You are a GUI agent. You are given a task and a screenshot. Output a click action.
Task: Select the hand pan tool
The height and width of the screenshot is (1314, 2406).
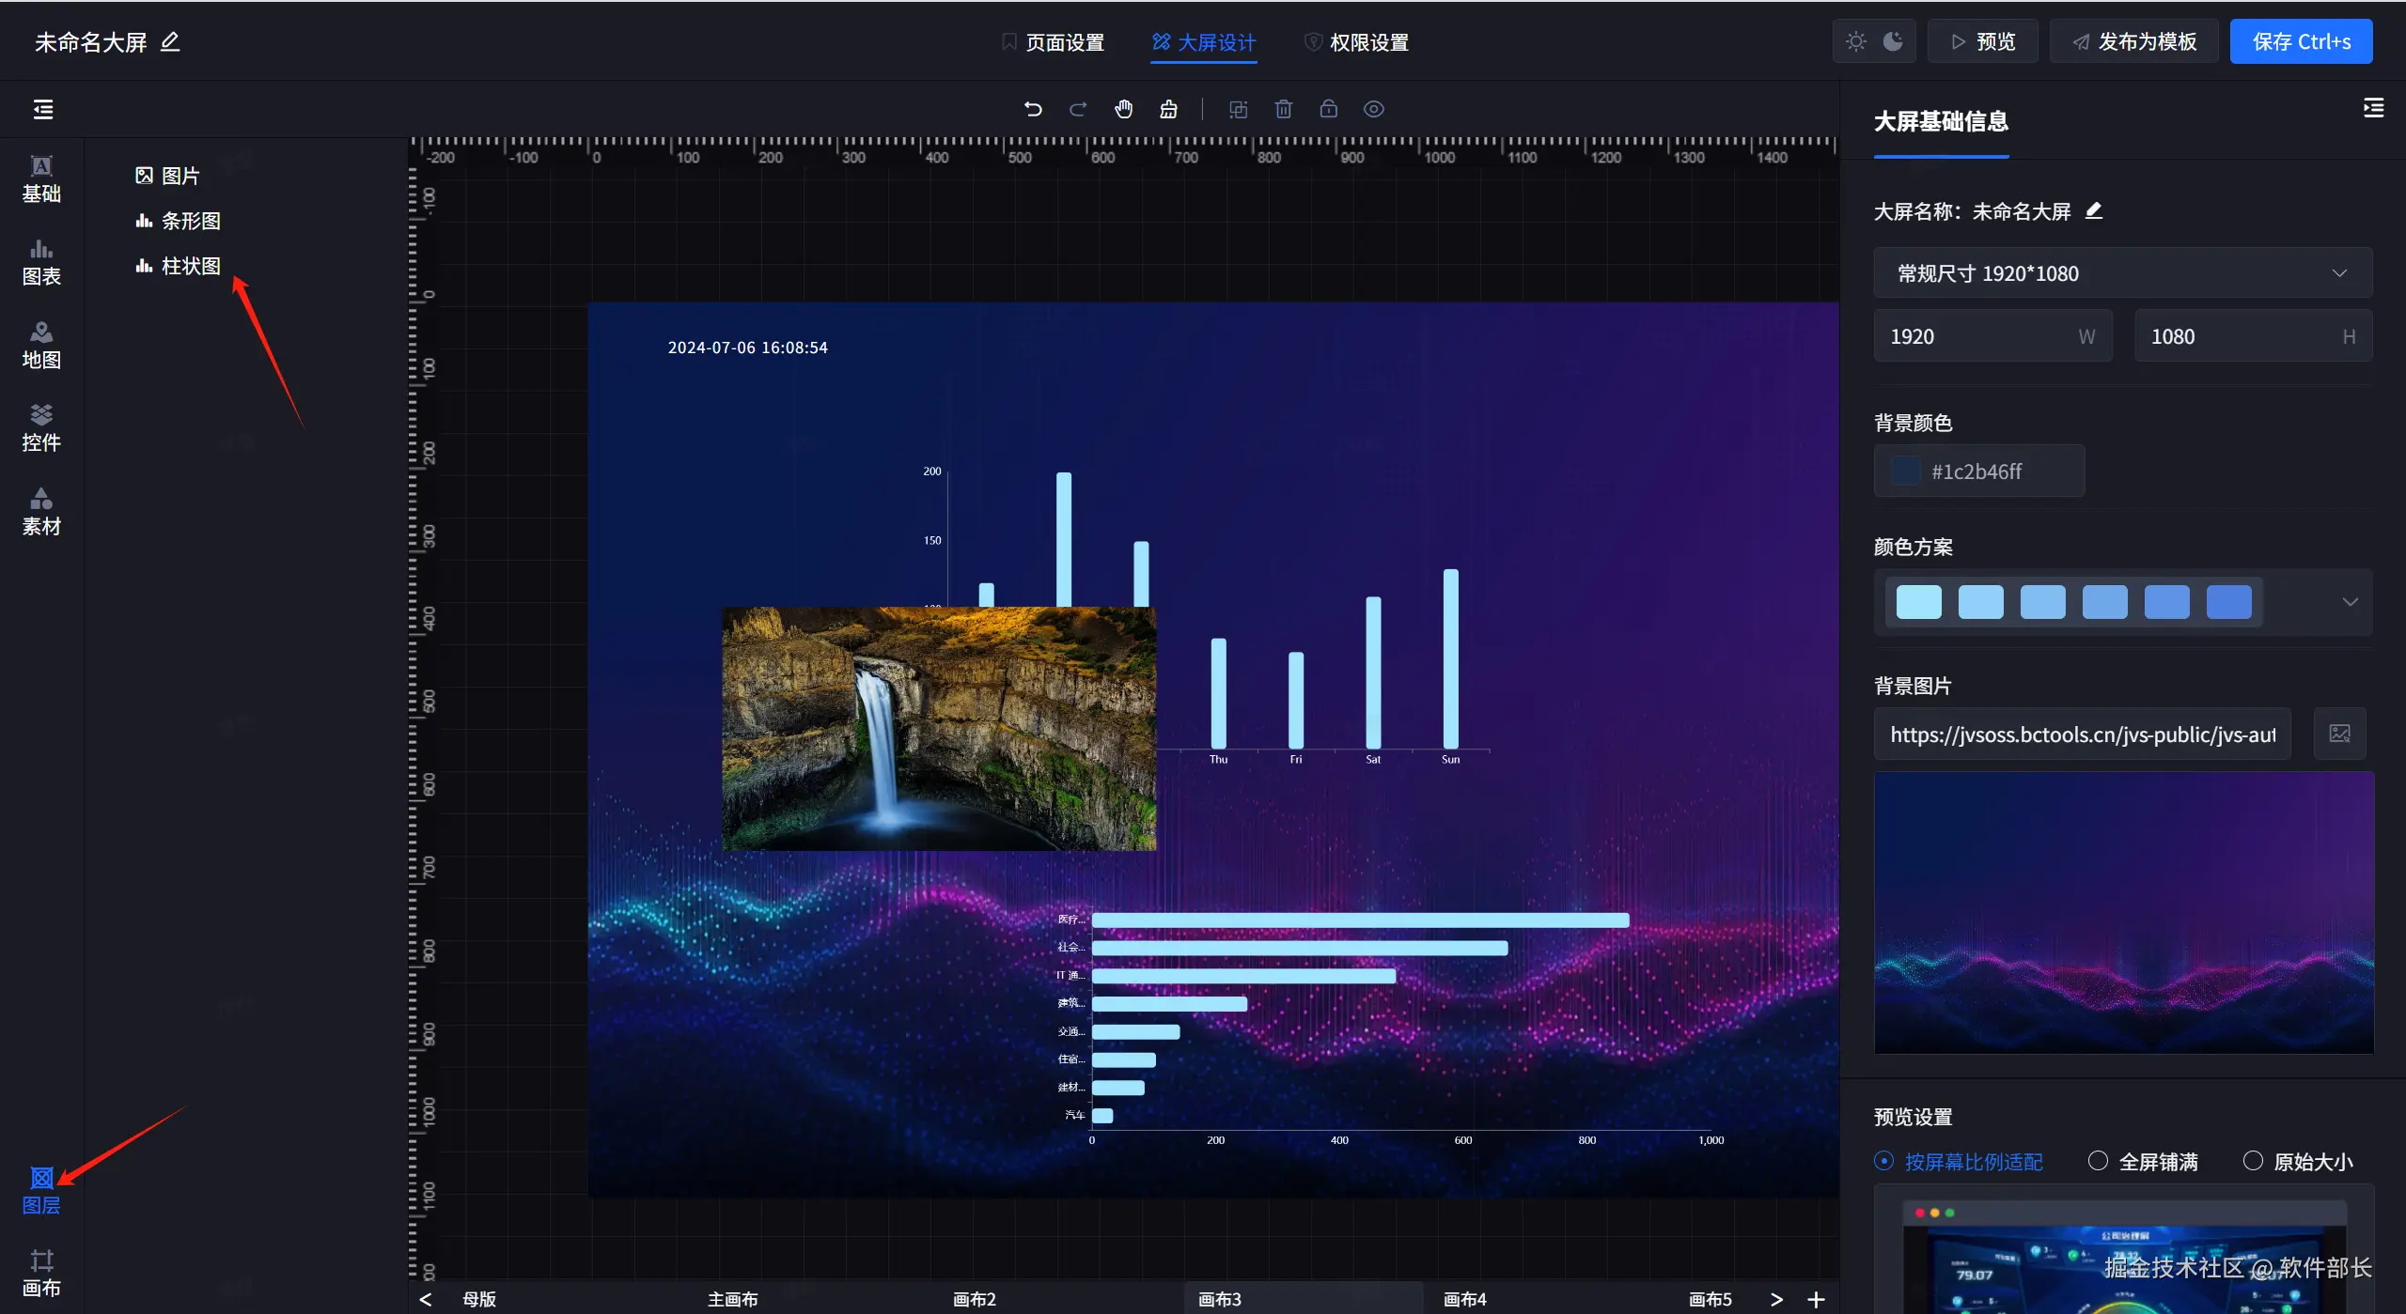[x=1123, y=109]
